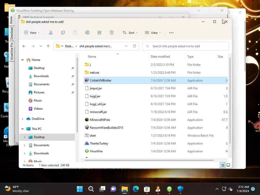Sort by Date modified column header
The image size is (260, 195).
coord(160,57)
